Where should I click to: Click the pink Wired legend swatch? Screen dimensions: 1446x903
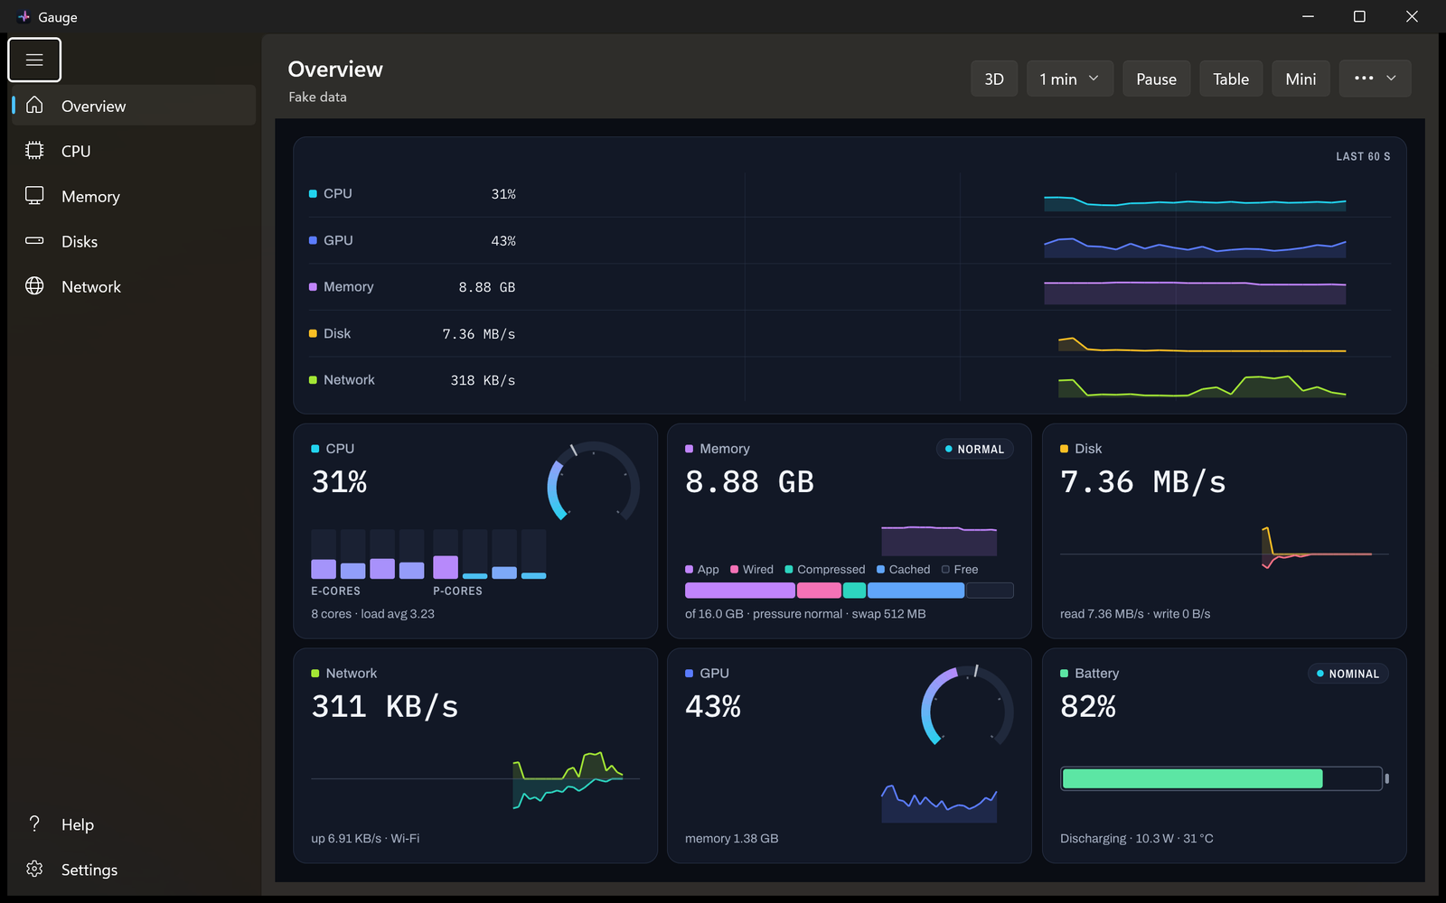click(x=735, y=570)
